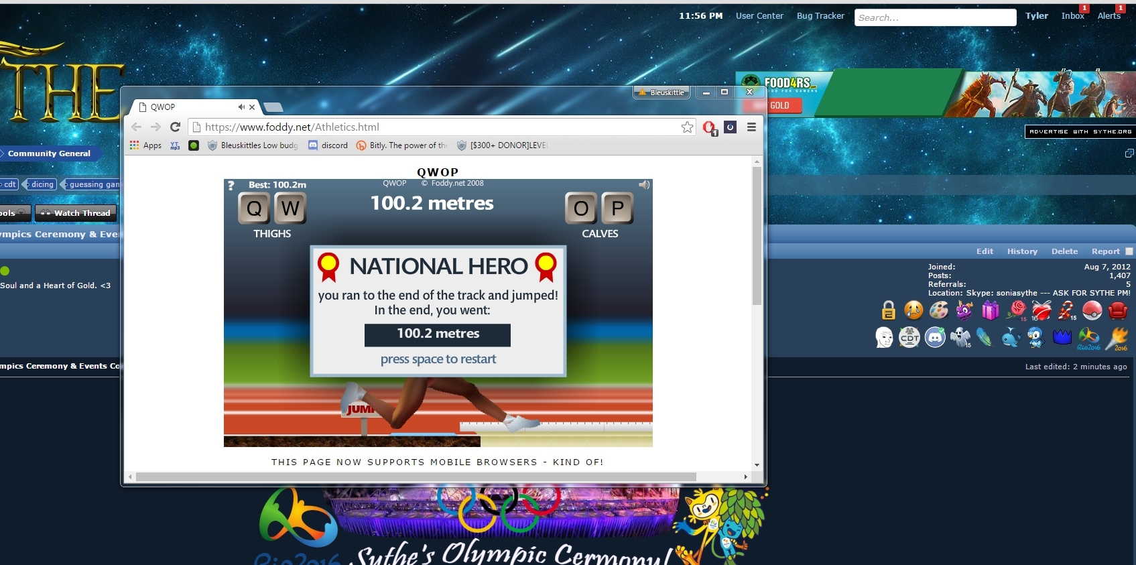The height and width of the screenshot is (565, 1136).
Task: Click scroll right arrow in Chrome
Action: point(745,477)
